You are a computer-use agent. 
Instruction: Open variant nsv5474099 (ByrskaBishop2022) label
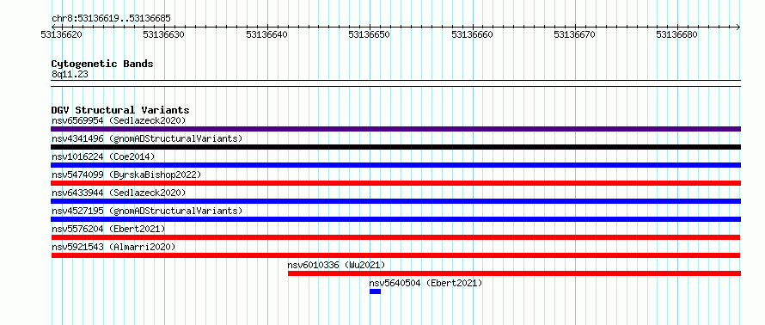(126, 175)
